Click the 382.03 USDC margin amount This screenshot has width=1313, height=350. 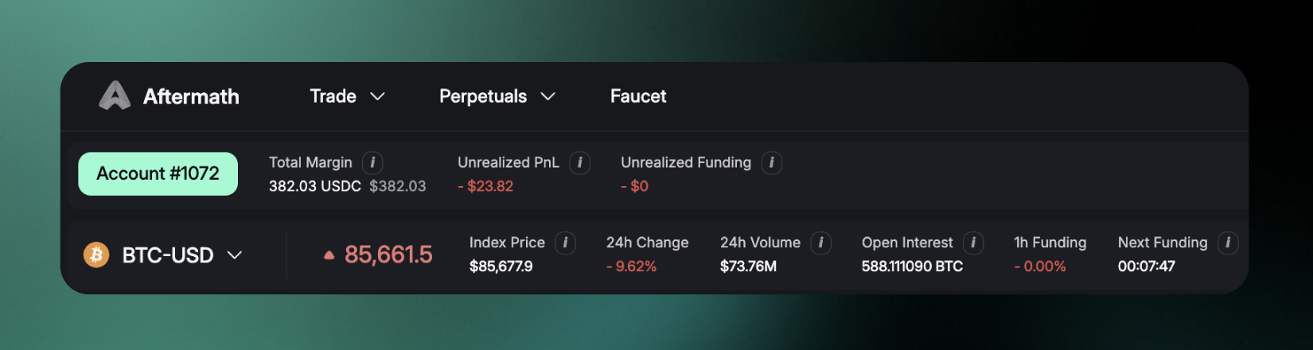315,186
